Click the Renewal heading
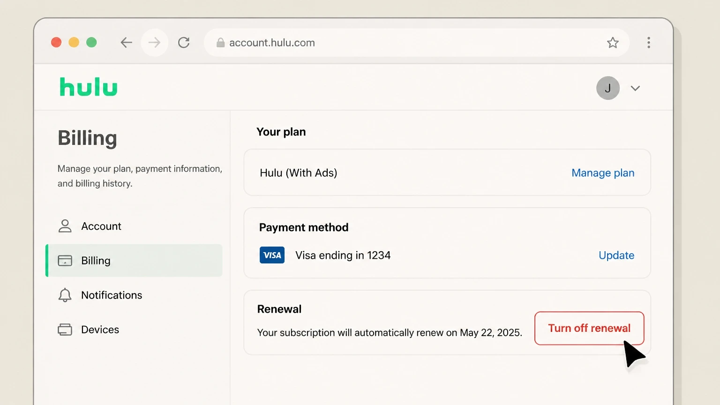 click(x=279, y=309)
